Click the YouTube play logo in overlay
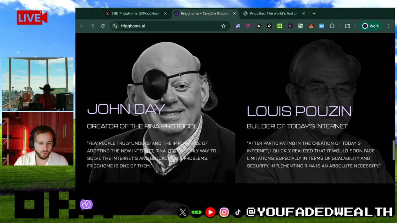Viewport: 397px width, 223px height. (x=210, y=212)
